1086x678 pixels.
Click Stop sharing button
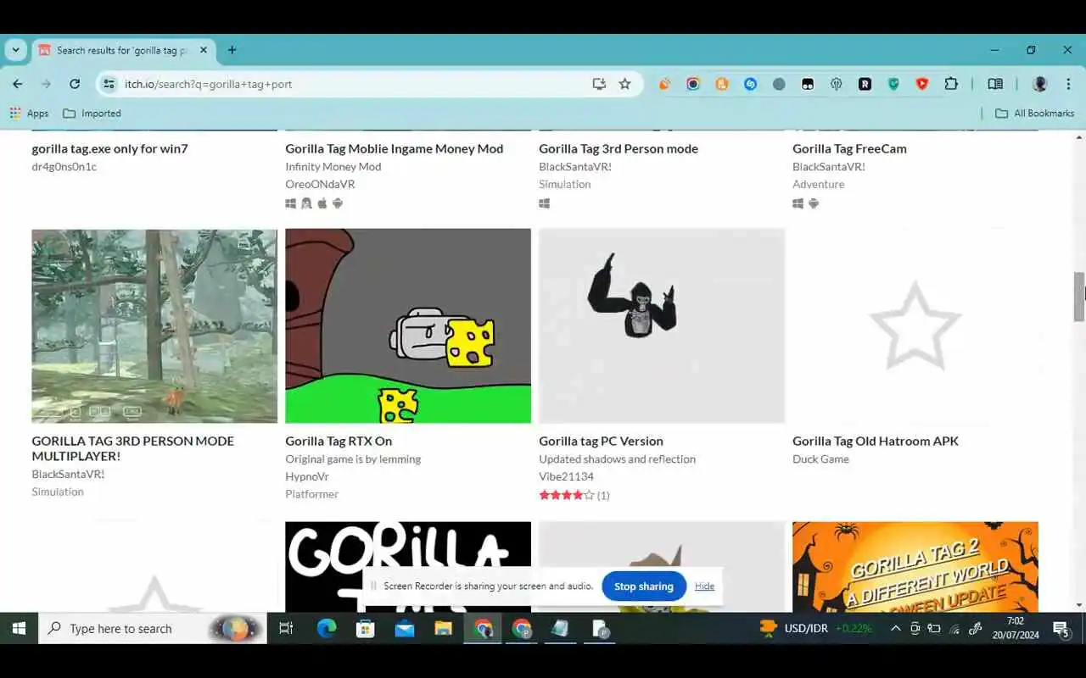644,586
